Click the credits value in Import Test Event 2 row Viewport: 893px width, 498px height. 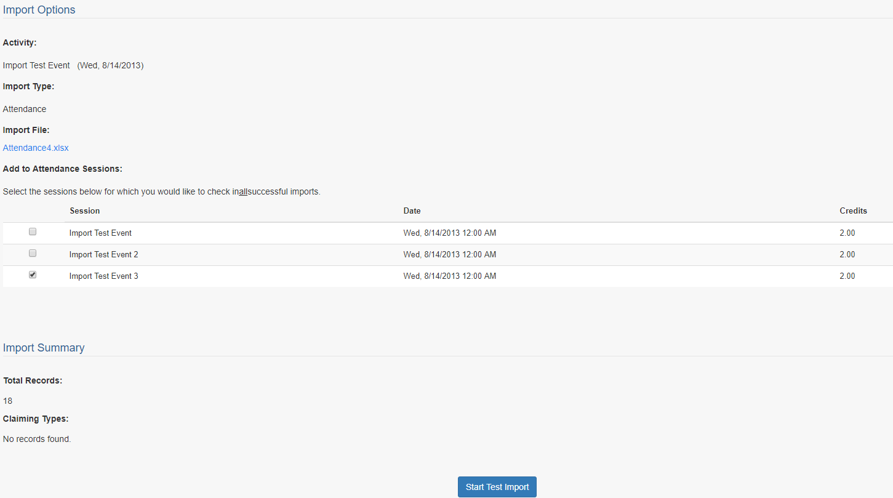[x=847, y=255]
